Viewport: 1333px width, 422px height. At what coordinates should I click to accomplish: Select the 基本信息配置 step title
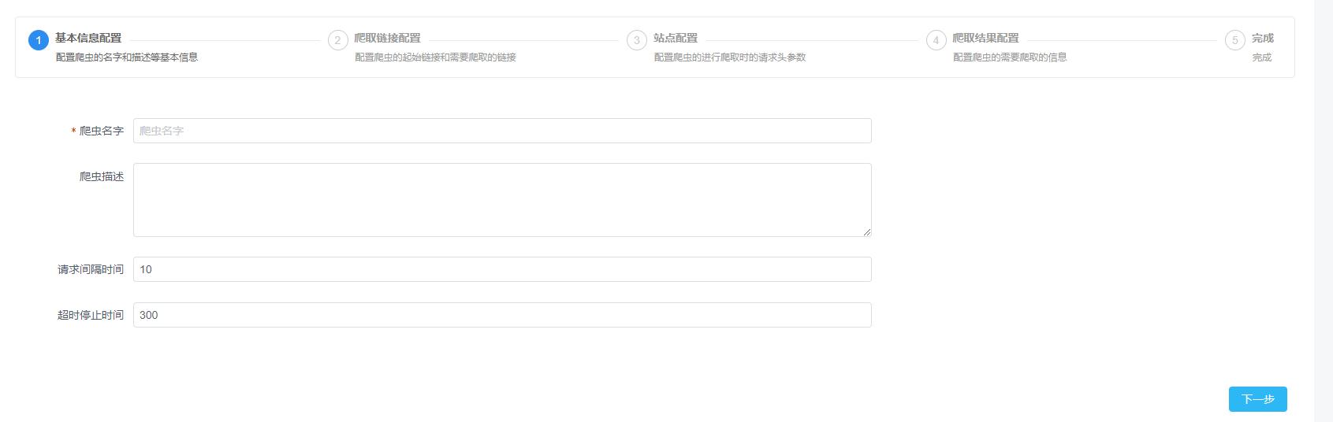(88, 38)
